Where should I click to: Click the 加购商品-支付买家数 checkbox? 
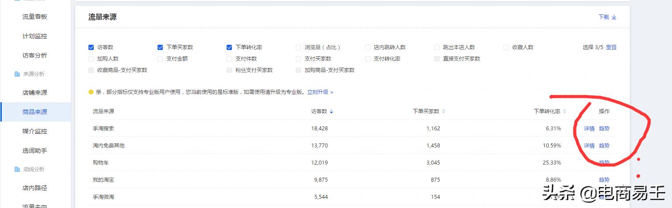click(x=298, y=70)
